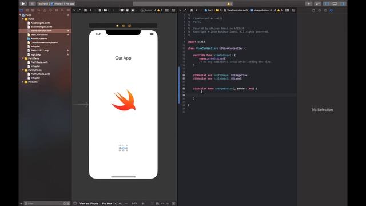The width and height of the screenshot is (366, 206).
Task: Open code editor options menu
Action: 287,10
